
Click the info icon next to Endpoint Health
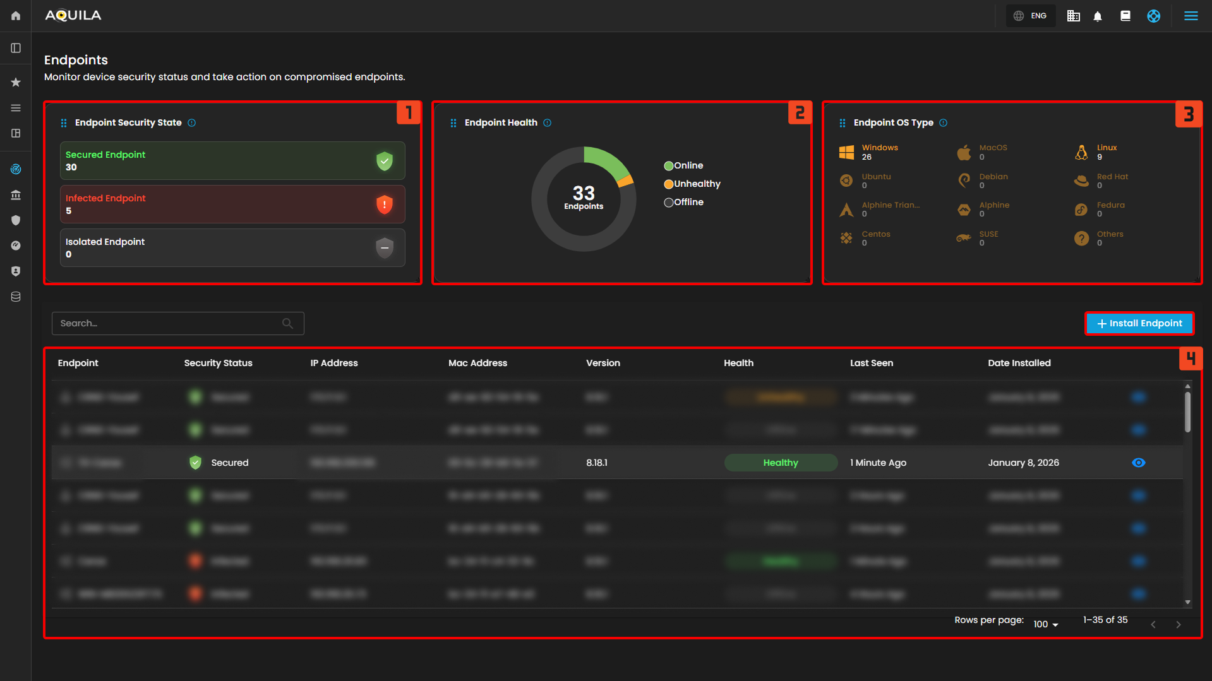point(548,122)
